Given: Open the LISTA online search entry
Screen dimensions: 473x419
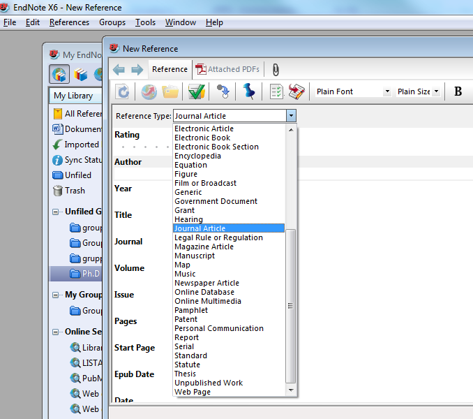Looking at the screenshot, I should coord(87,363).
